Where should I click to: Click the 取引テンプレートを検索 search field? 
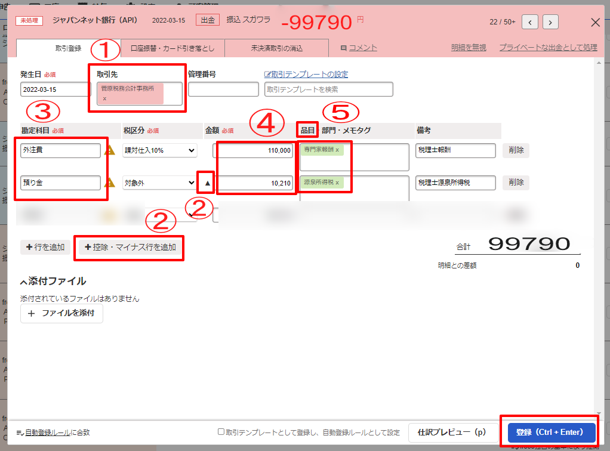click(x=328, y=89)
